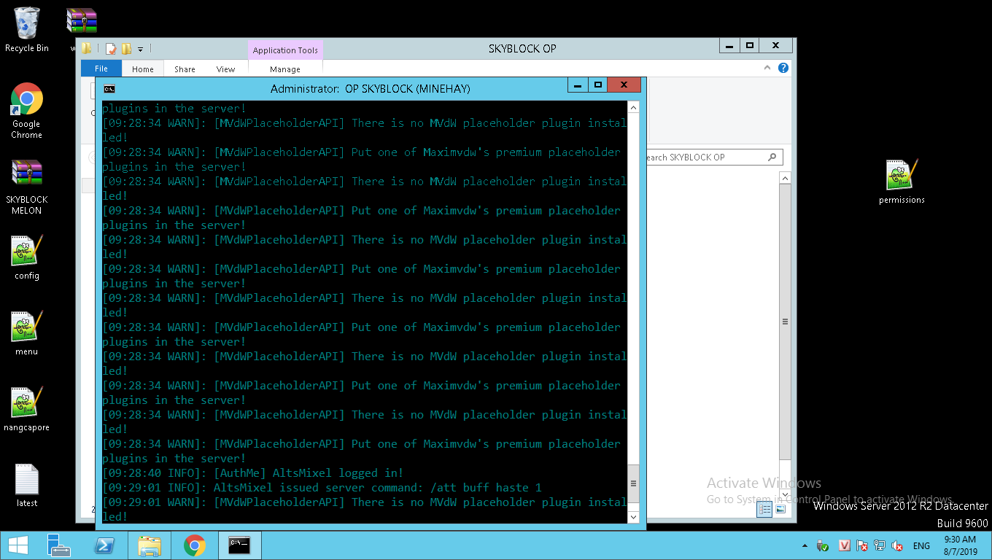Open the Start menu

point(18,545)
